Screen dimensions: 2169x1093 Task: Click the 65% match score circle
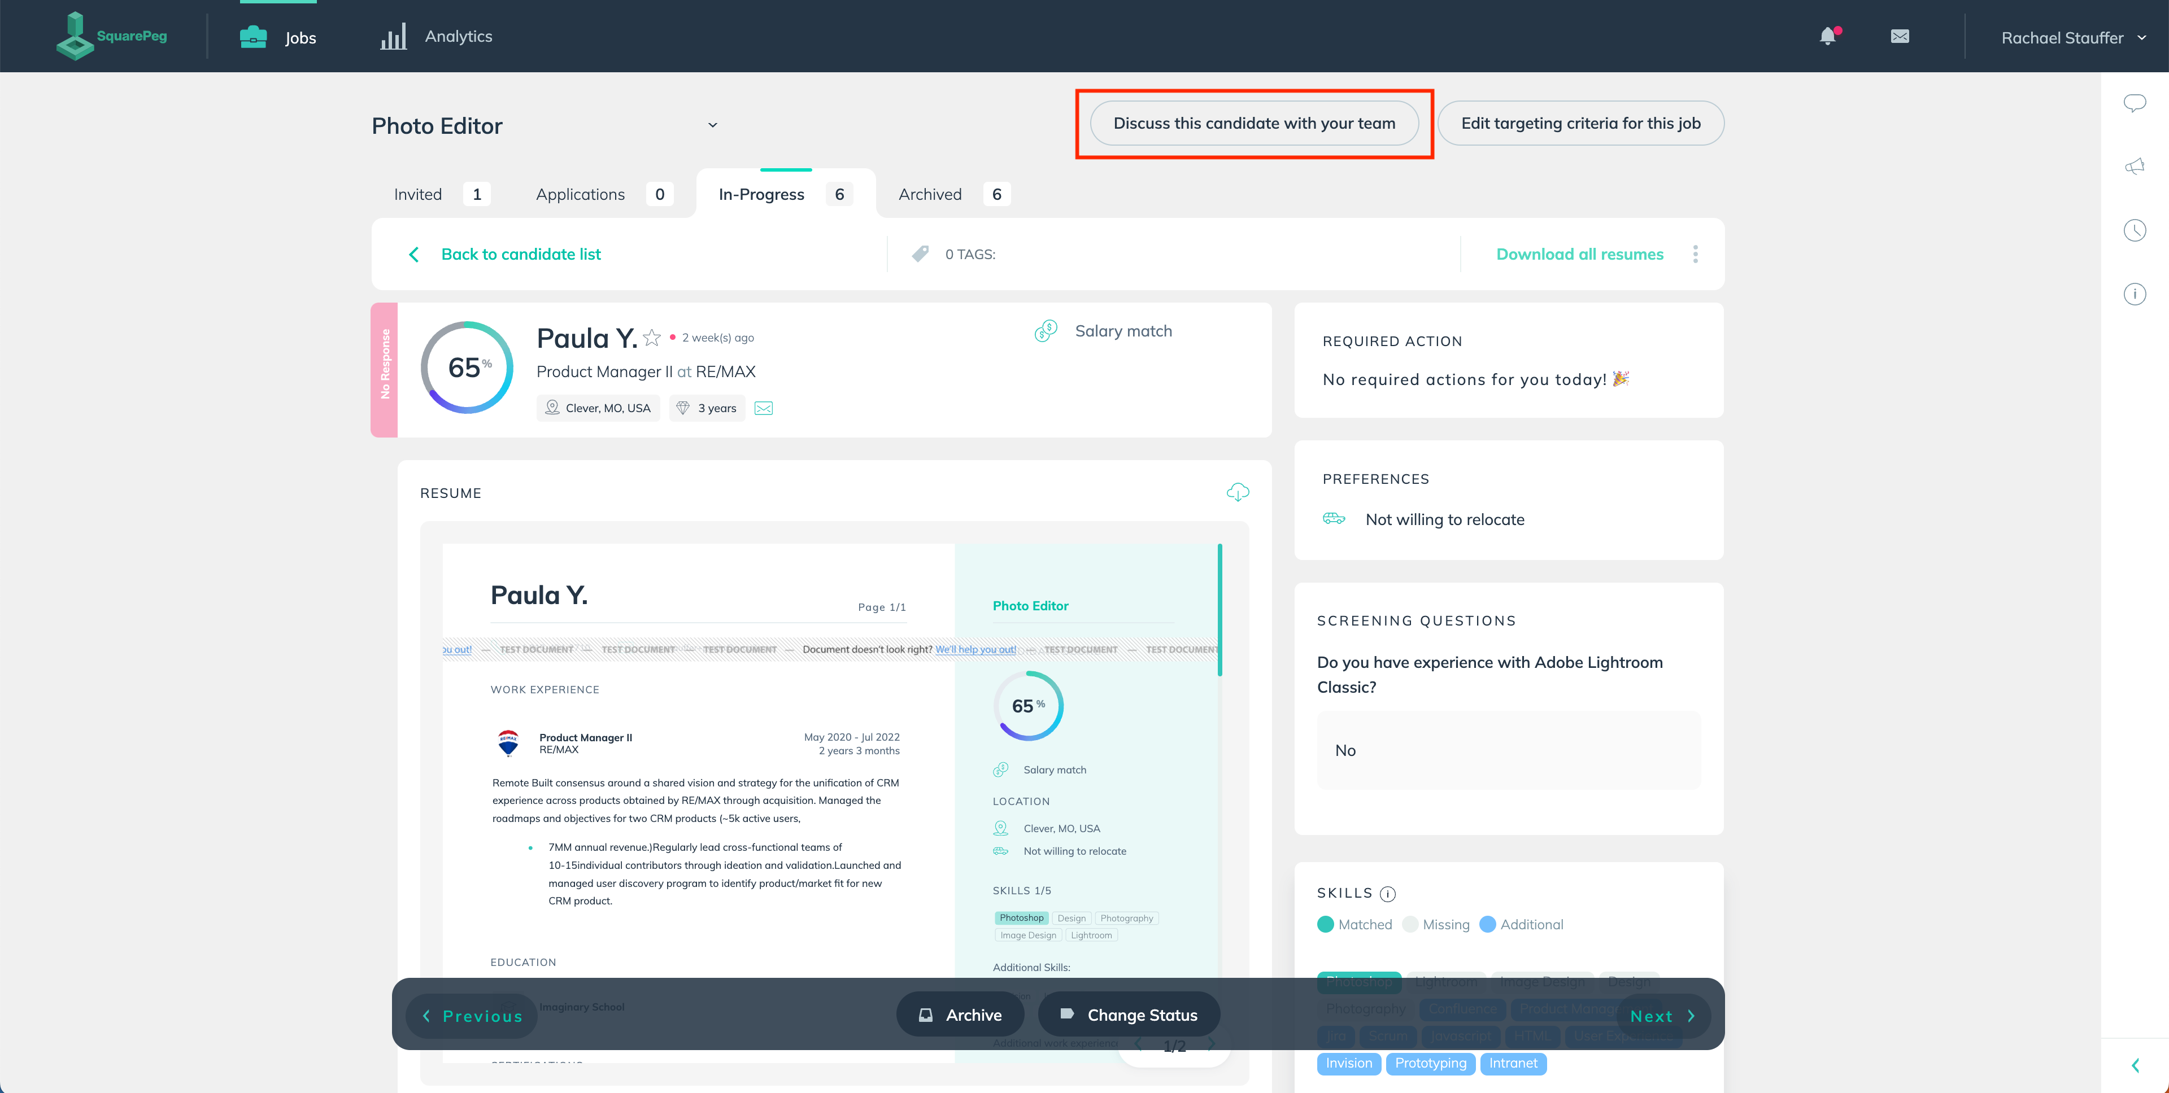[467, 368]
